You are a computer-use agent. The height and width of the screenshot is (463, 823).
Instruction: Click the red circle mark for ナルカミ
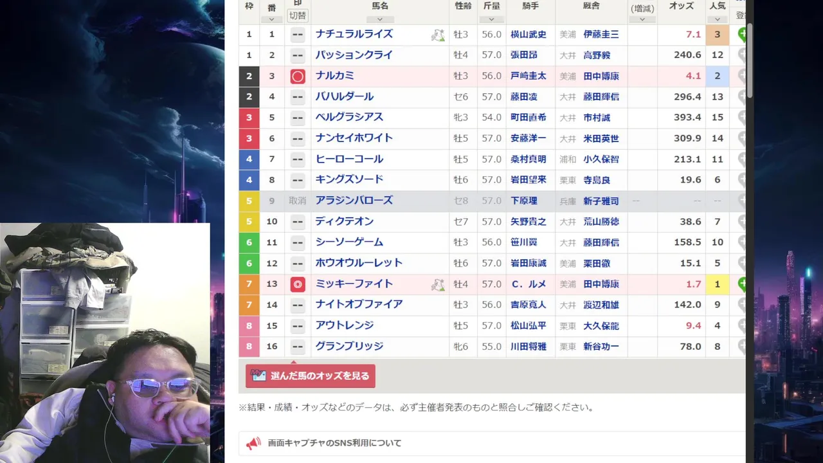(x=298, y=77)
